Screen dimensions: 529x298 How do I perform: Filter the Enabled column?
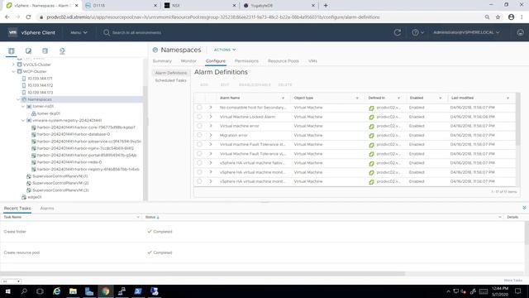point(441,98)
